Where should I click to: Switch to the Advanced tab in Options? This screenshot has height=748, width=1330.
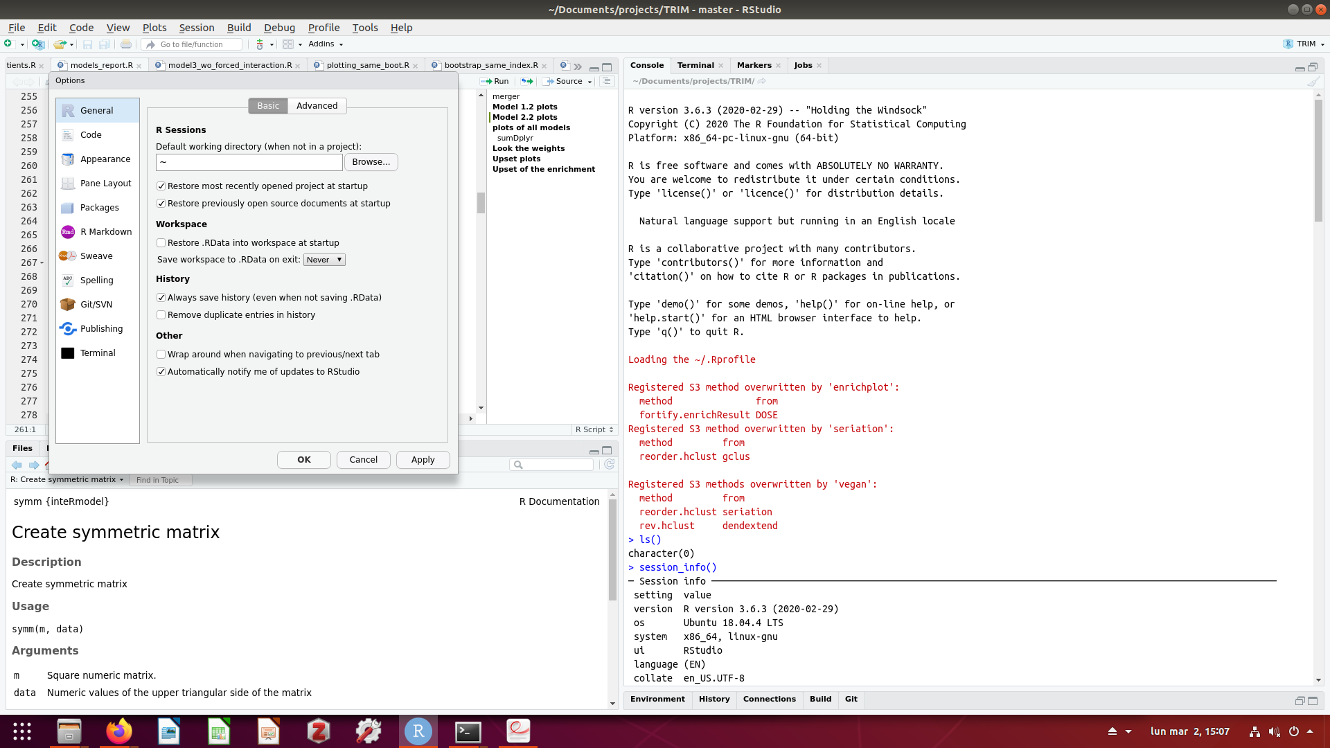coord(317,105)
